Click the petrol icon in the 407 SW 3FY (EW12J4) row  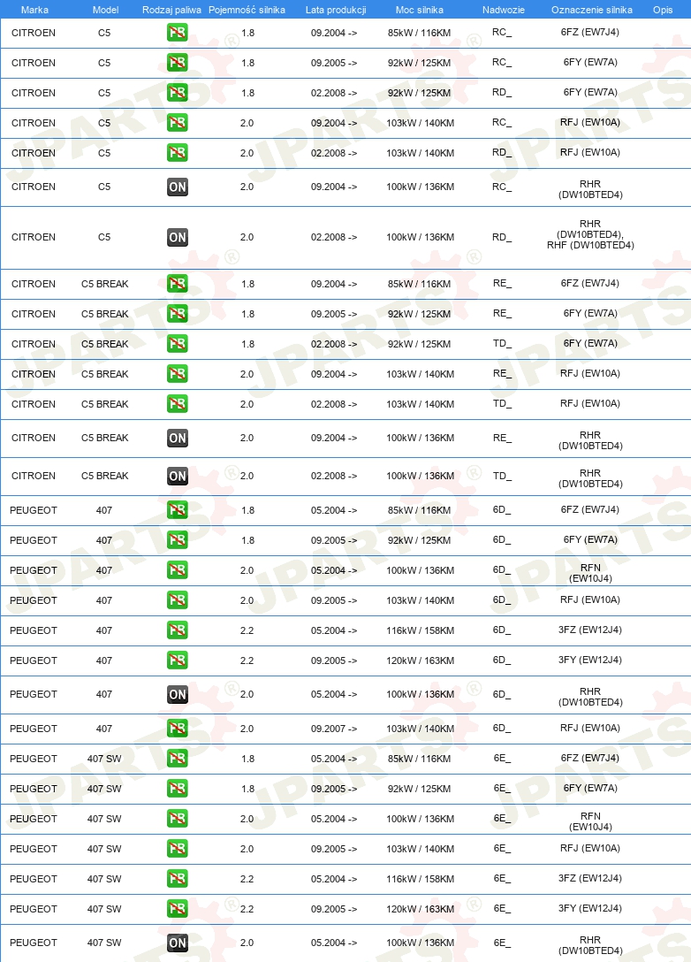(x=178, y=909)
